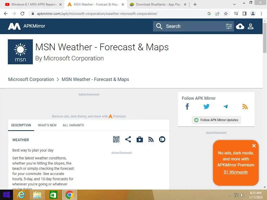This screenshot has height=200, width=267.
Task: Show the QR code for this app
Action: (x=116, y=139)
